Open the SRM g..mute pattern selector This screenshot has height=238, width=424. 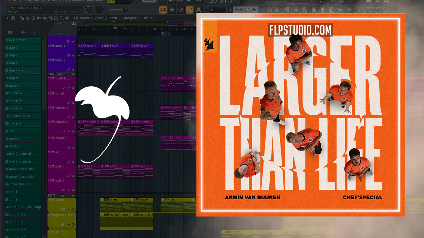click(245, 10)
